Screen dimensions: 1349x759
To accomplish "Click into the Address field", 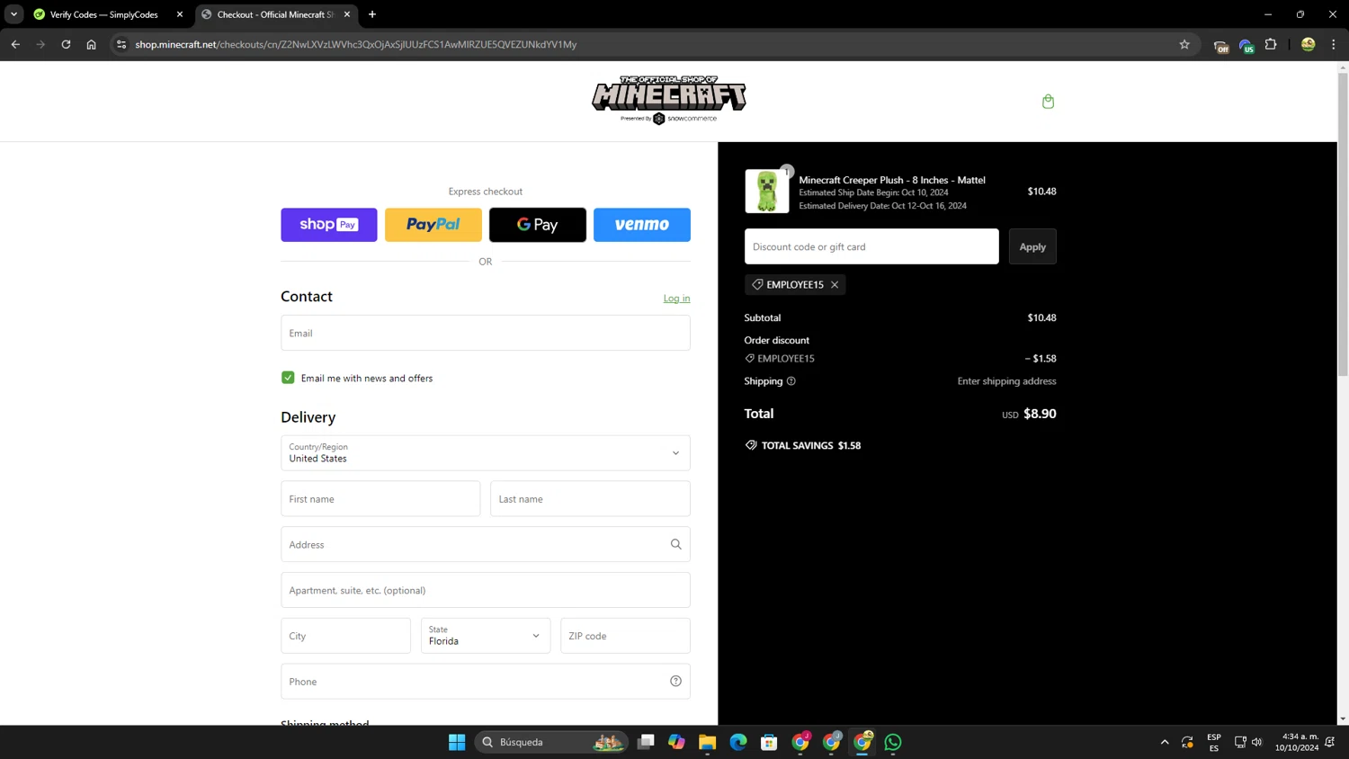I will point(486,544).
